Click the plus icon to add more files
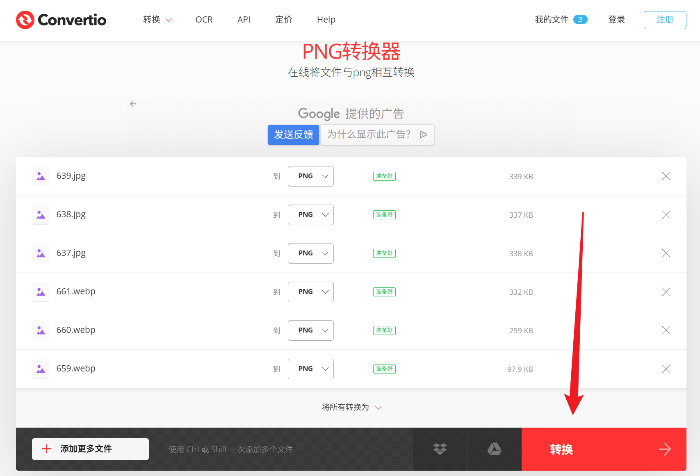The image size is (700, 476). [46, 449]
